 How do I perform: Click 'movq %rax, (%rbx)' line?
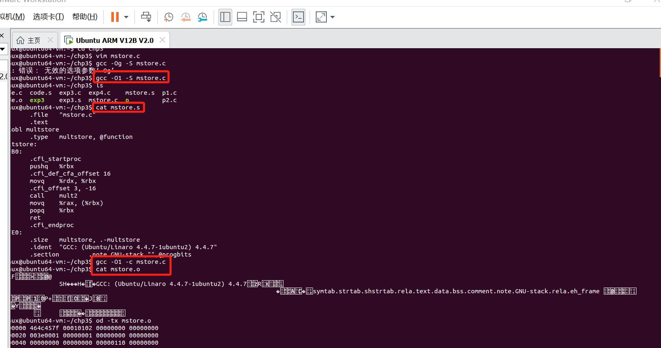pyautogui.click(x=66, y=203)
